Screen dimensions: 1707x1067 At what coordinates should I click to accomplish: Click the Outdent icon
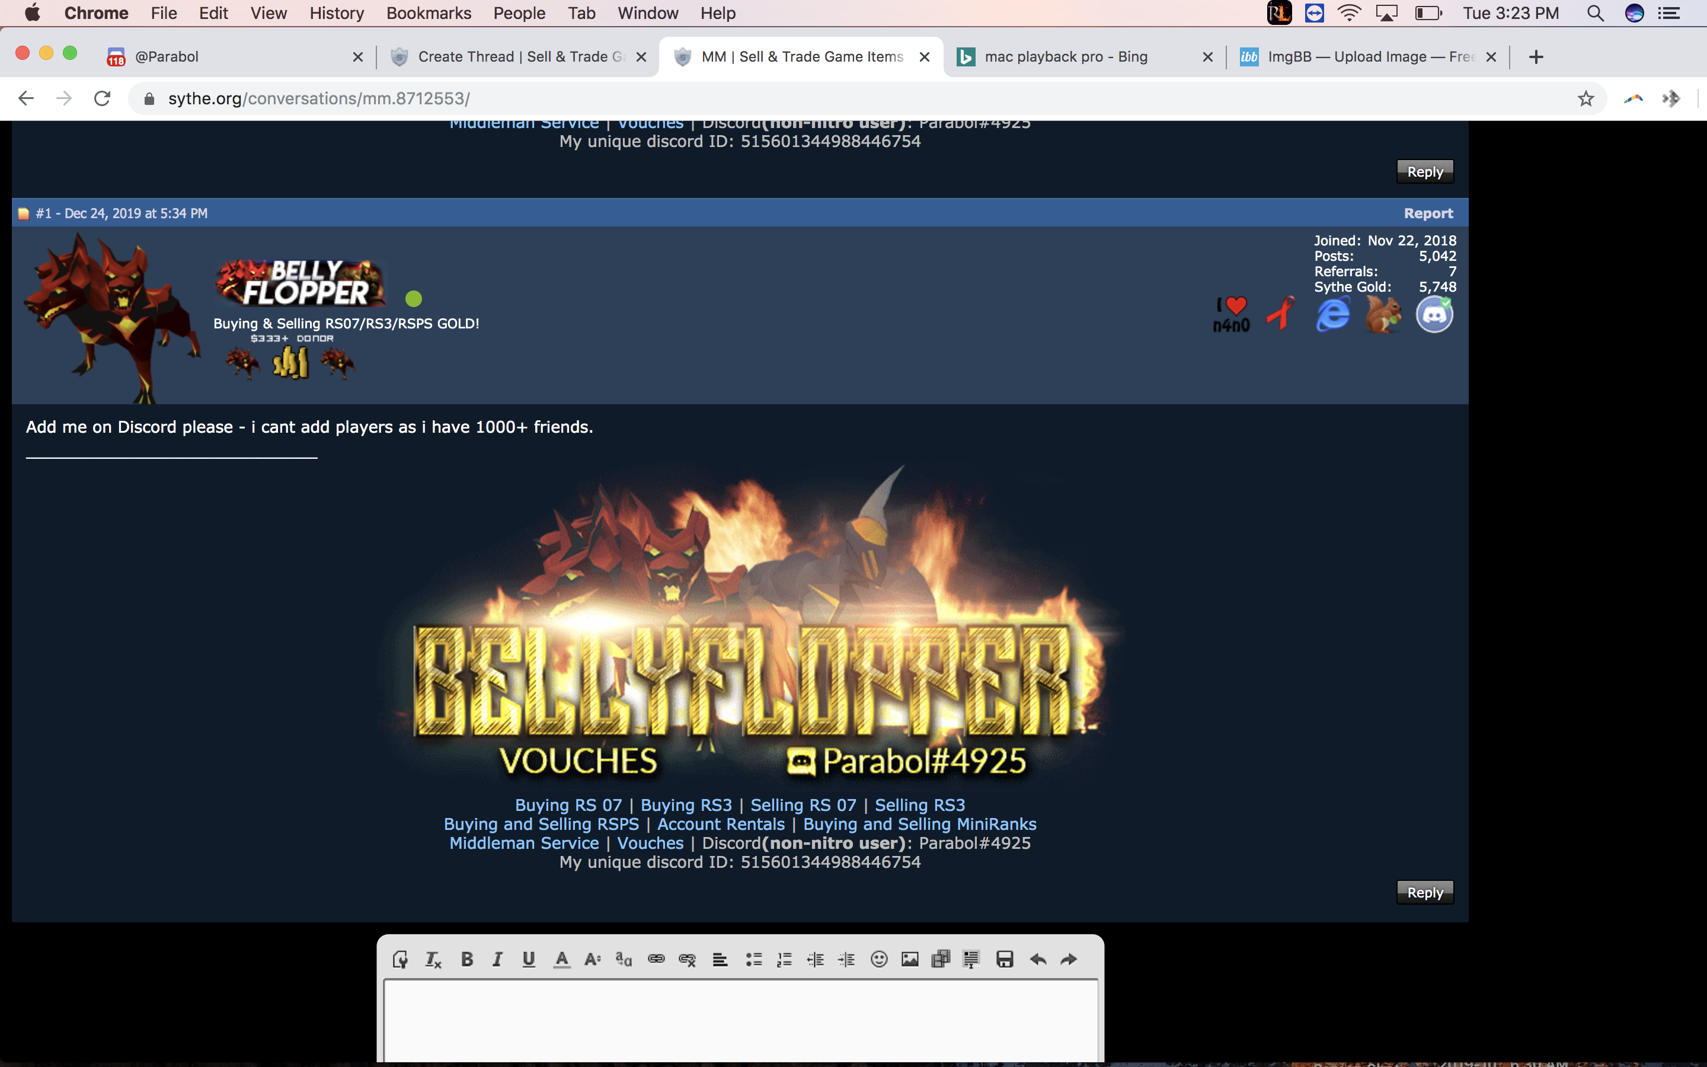pyautogui.click(x=816, y=959)
